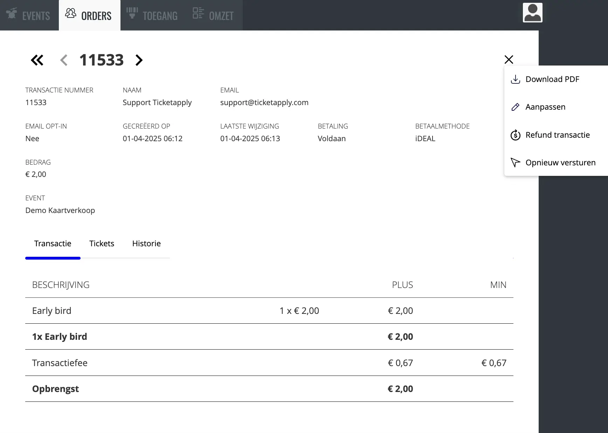Close the order 11533 detail view
Viewport: 608px width, 433px height.
(509, 59)
